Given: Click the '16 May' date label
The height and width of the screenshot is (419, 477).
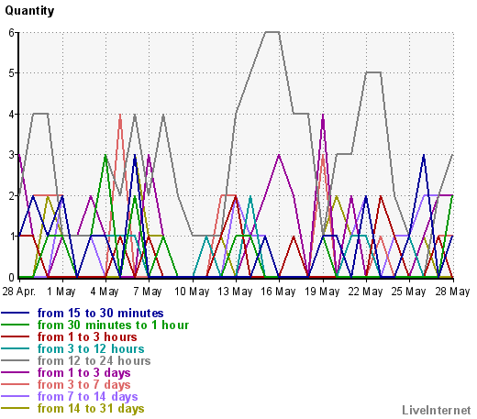Looking at the screenshot, I should click(278, 292).
